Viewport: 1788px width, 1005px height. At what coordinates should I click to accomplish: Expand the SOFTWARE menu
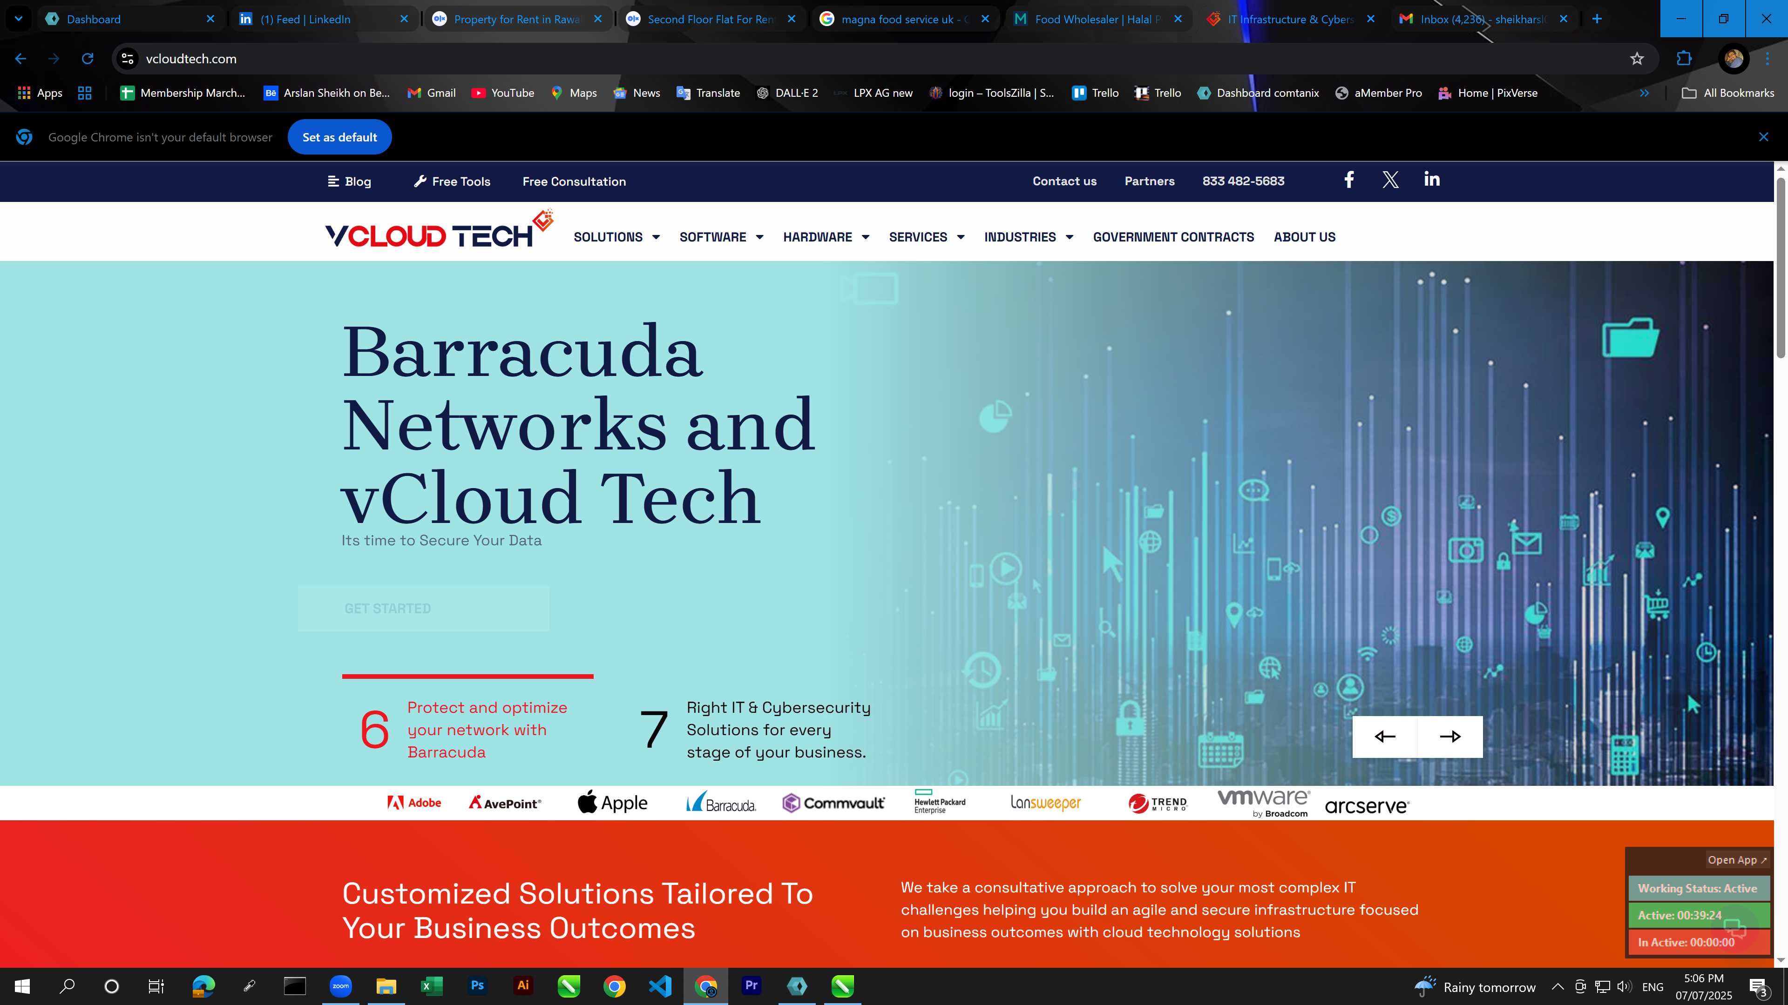721,237
